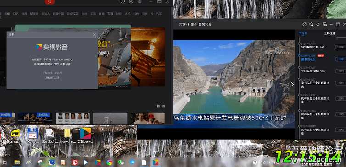
Task: Click 换一批 to refresh recommendations
Action: tap(161, 106)
